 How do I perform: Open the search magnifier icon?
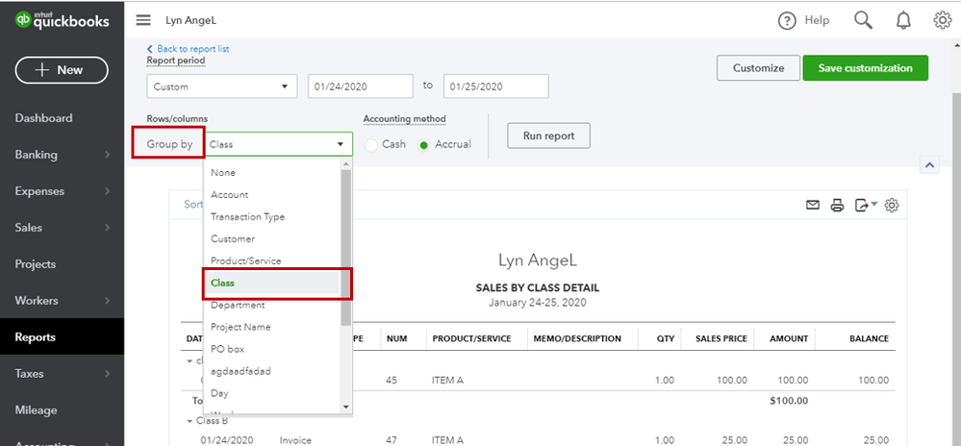[863, 20]
